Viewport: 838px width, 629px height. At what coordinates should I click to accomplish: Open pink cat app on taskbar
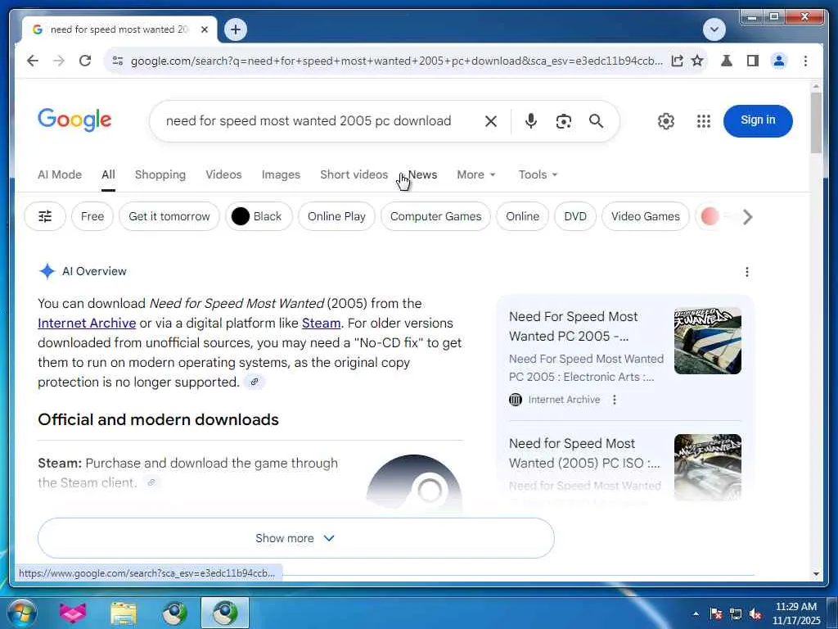point(73,613)
